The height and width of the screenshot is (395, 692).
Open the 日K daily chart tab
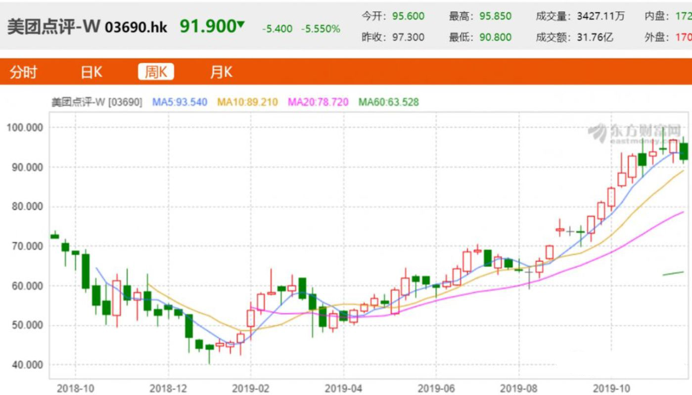(x=92, y=72)
